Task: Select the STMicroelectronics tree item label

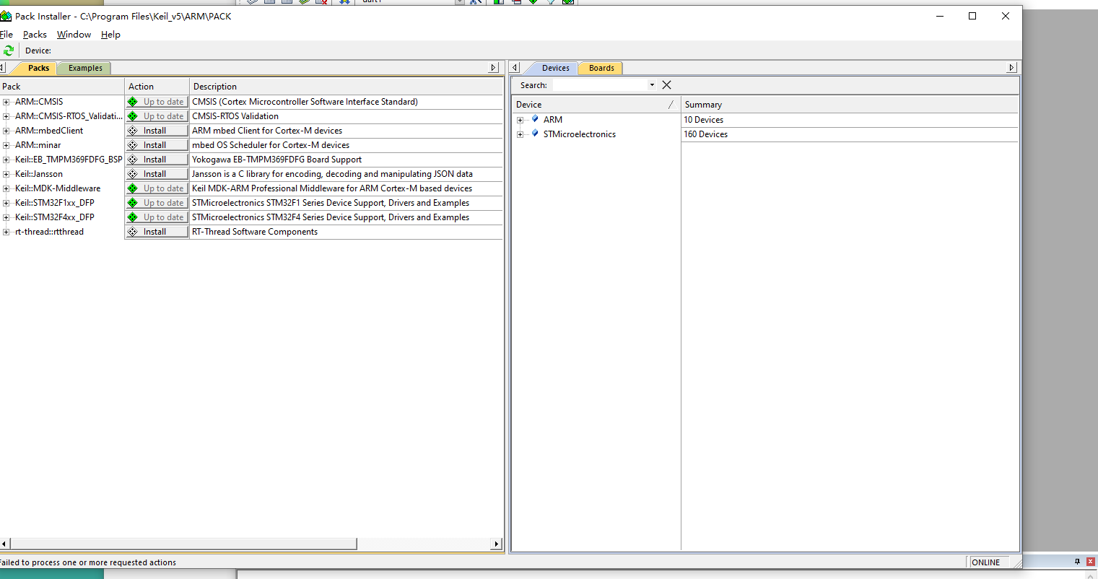Action: coord(579,134)
